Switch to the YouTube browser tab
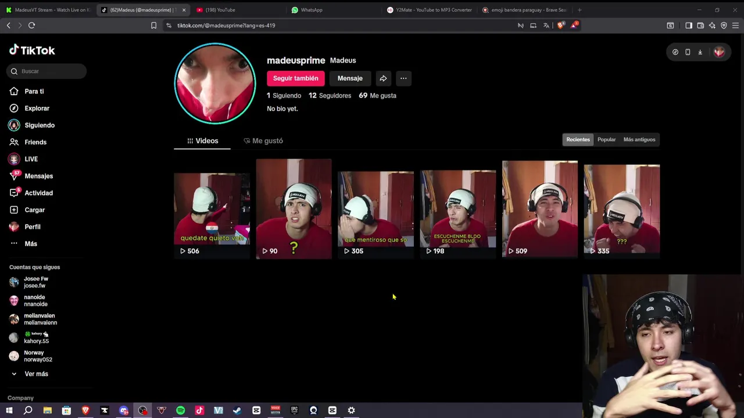This screenshot has width=744, height=418. pos(237,10)
